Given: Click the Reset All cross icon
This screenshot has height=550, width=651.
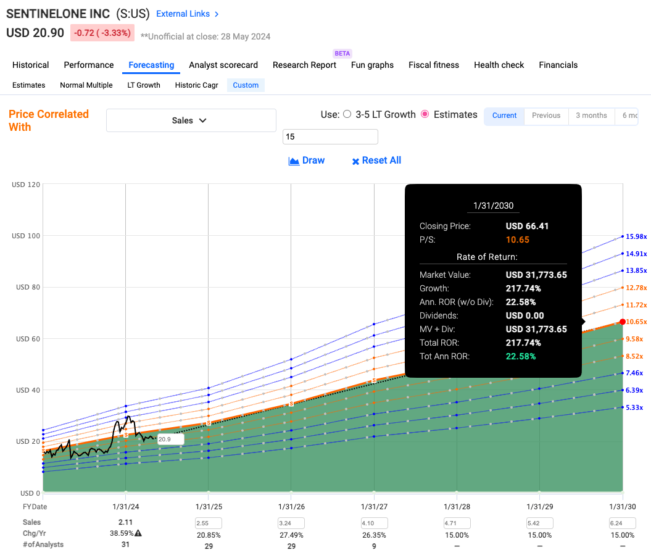Looking at the screenshot, I should coord(355,162).
